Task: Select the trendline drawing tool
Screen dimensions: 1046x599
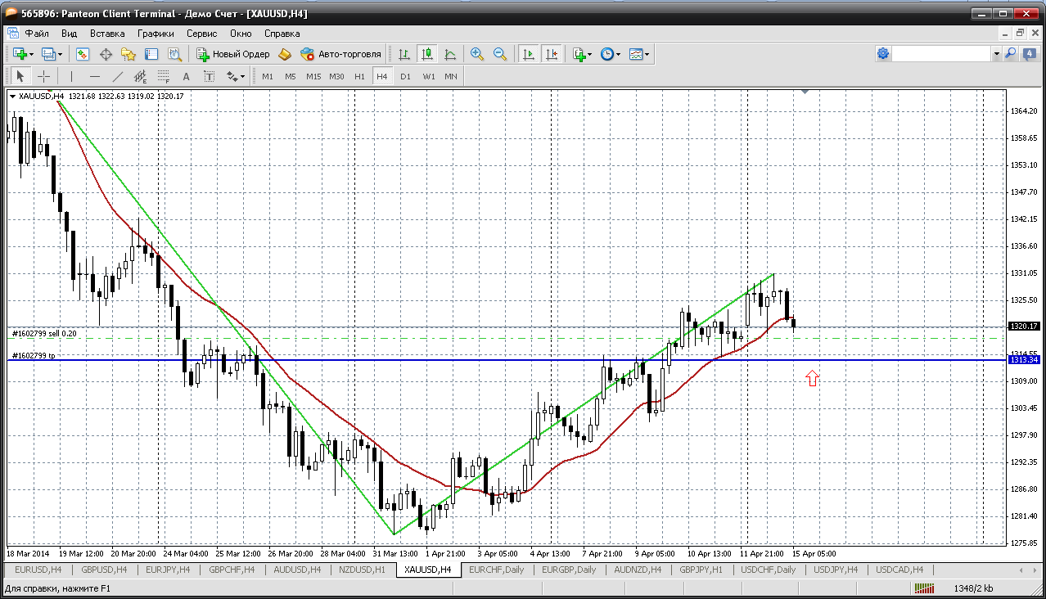Action: click(118, 76)
